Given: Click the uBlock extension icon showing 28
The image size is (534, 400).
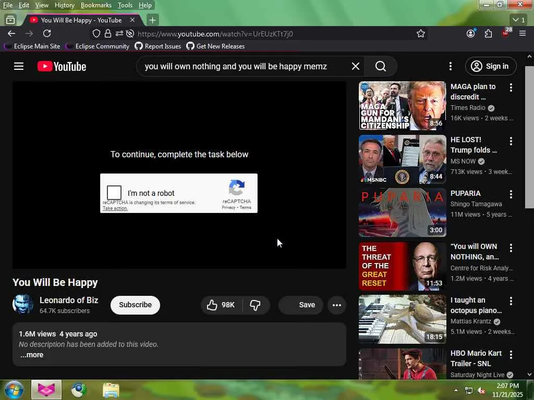Looking at the screenshot, I should [506, 33].
